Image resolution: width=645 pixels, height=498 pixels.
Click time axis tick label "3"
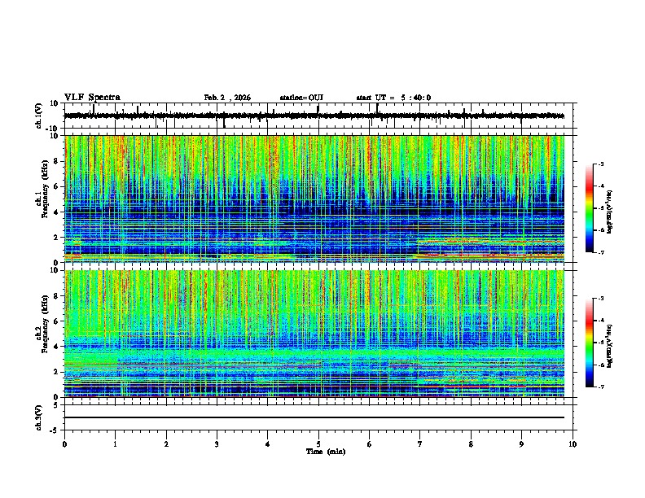coord(217,444)
